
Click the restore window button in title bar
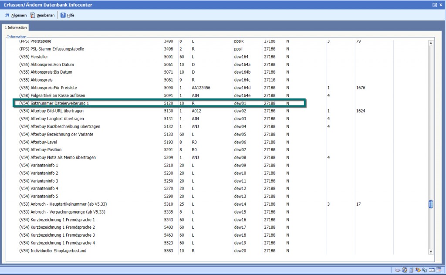coord(434,5)
